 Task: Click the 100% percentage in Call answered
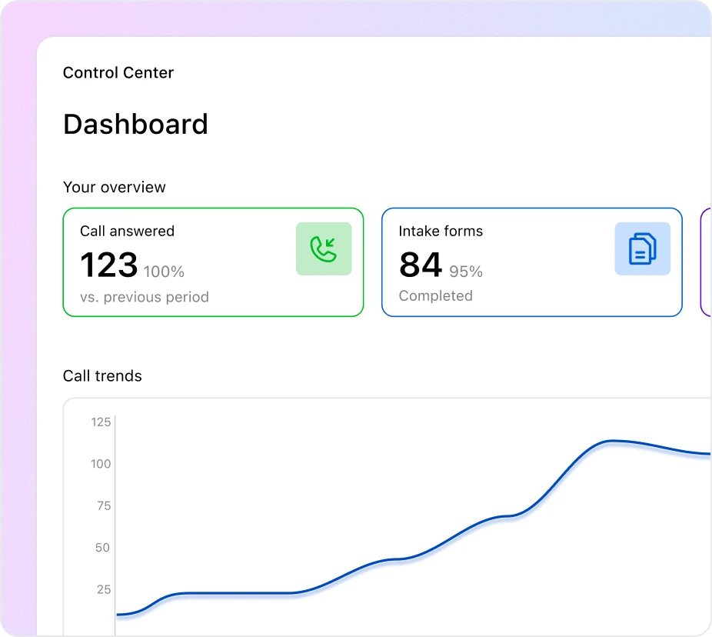point(164,272)
